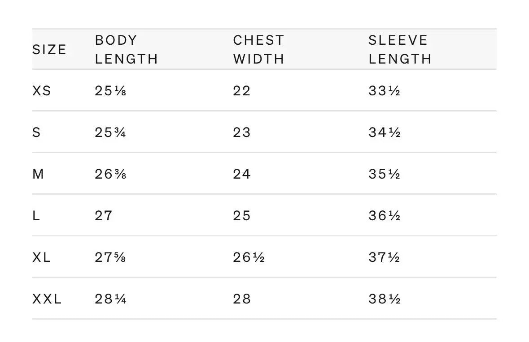The width and height of the screenshot is (529, 342).
Task: Select the L size row label
Action: [36, 216]
